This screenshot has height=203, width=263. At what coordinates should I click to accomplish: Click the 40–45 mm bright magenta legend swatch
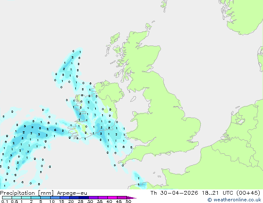coord(112,198)
